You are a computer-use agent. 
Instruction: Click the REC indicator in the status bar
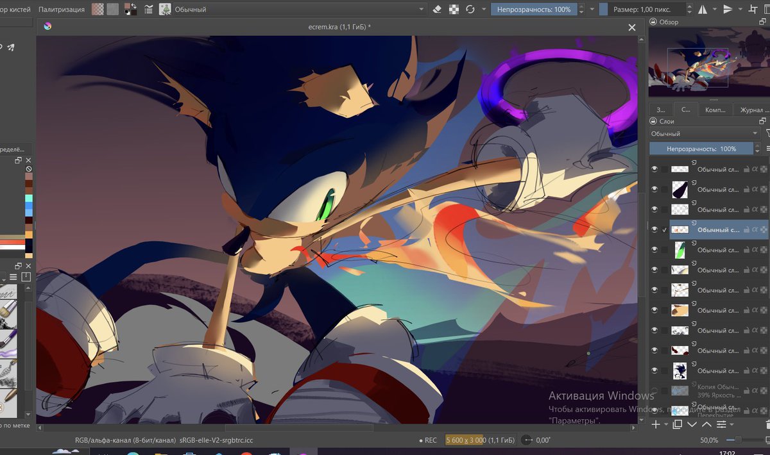[x=427, y=440]
